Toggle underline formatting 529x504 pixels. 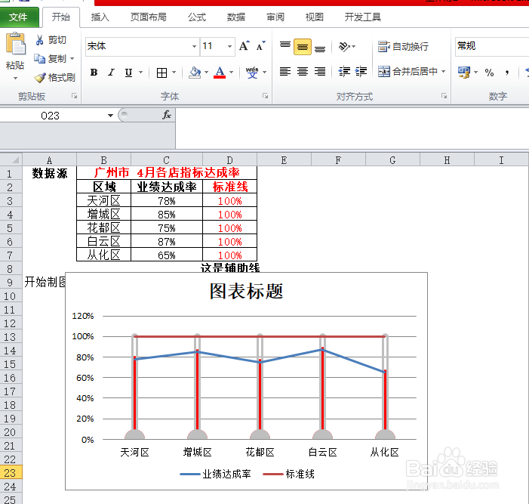tap(128, 73)
